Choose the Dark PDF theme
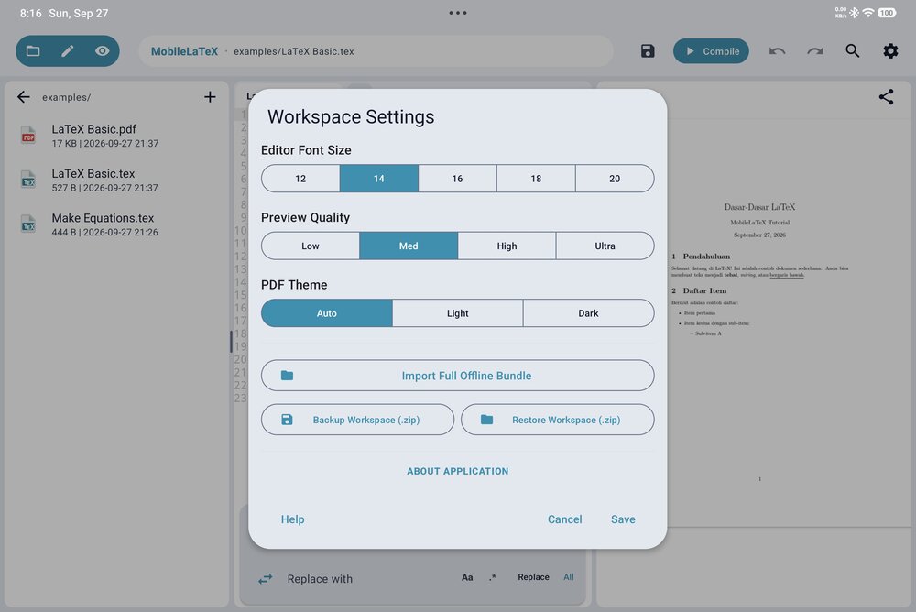916x612 pixels. click(x=588, y=312)
